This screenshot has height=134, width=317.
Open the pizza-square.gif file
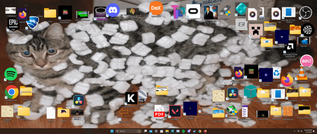(x=288, y=111)
